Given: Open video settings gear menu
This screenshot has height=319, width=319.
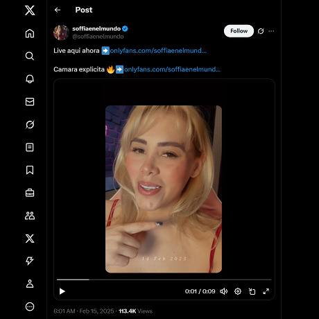Looking at the screenshot, I should point(238,291).
